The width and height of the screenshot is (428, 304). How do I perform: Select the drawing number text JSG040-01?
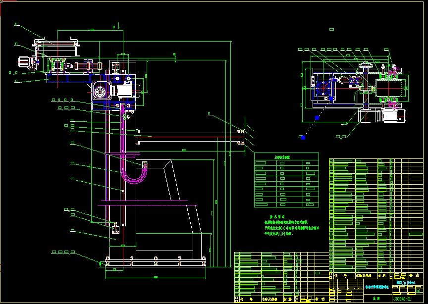coord(402,299)
